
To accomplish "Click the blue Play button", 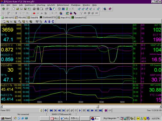I will pos(80,111).
